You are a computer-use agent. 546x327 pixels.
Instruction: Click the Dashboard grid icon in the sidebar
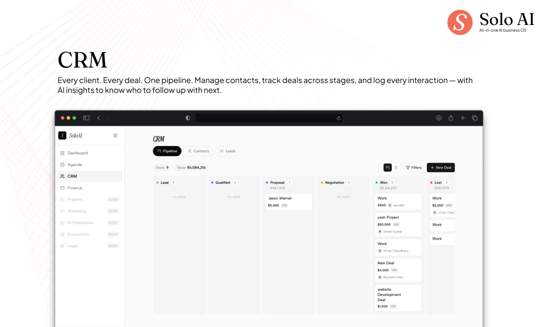[61, 153]
